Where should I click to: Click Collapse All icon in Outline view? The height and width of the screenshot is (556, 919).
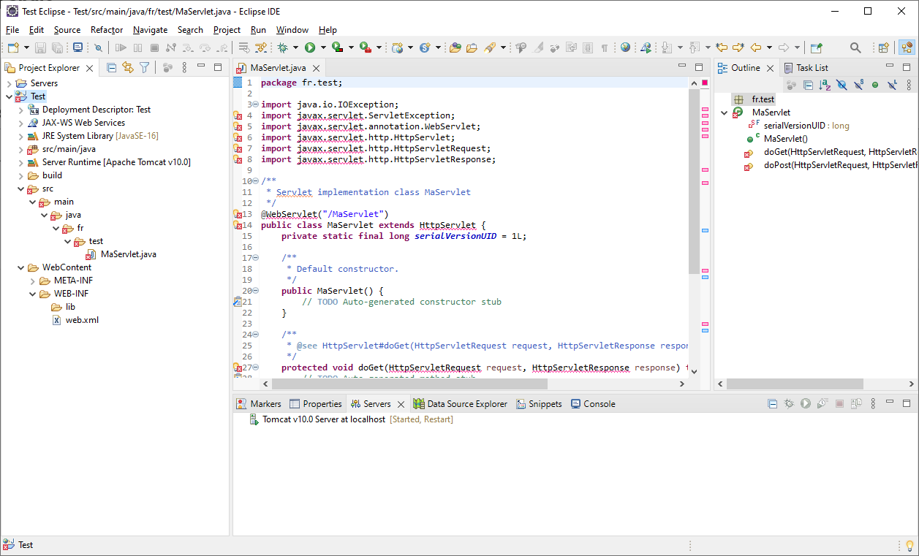click(x=808, y=85)
